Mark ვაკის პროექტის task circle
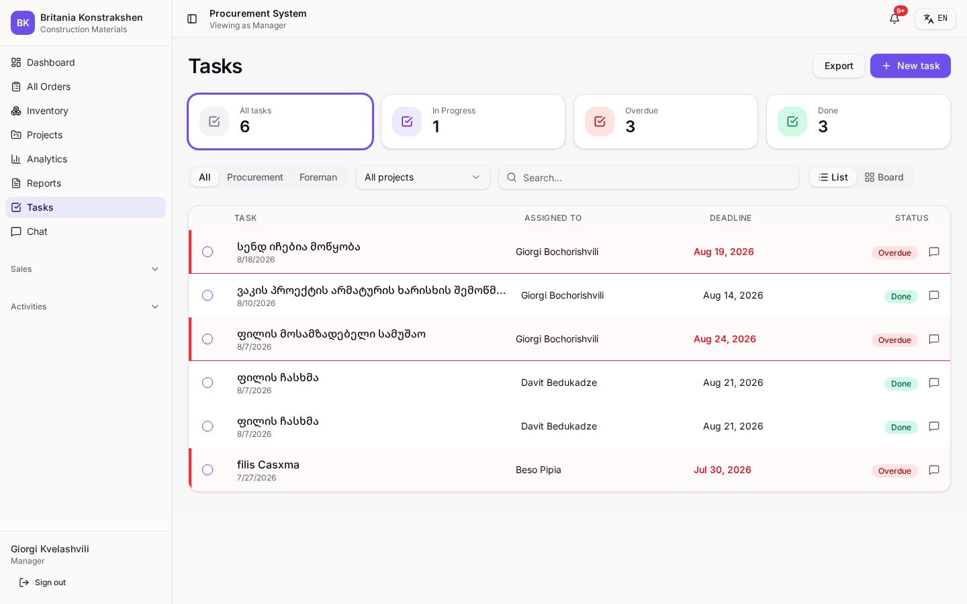Viewport: 967px width, 604px height. (208, 295)
